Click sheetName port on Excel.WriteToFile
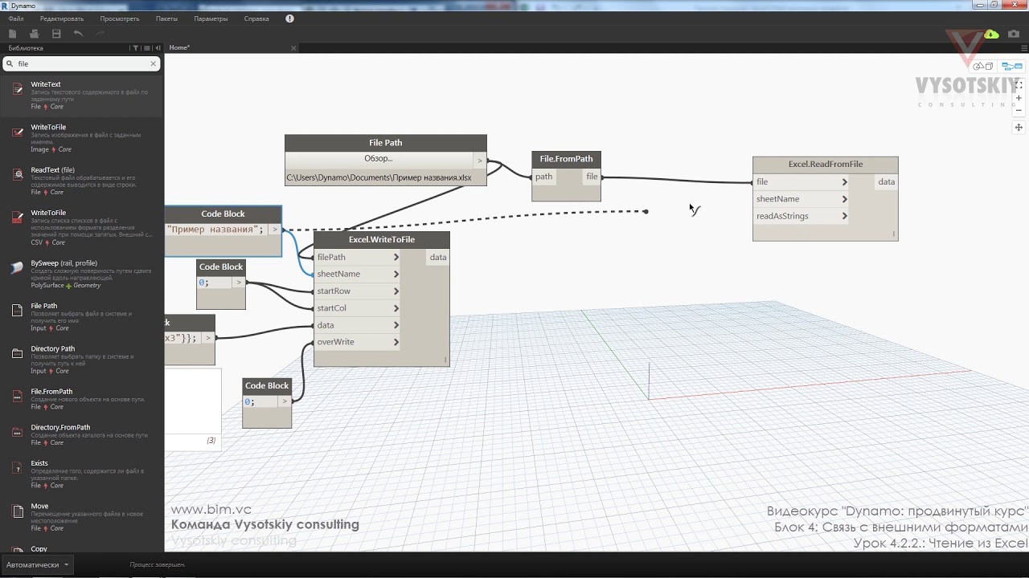This screenshot has height=578, width=1029. 357,274
